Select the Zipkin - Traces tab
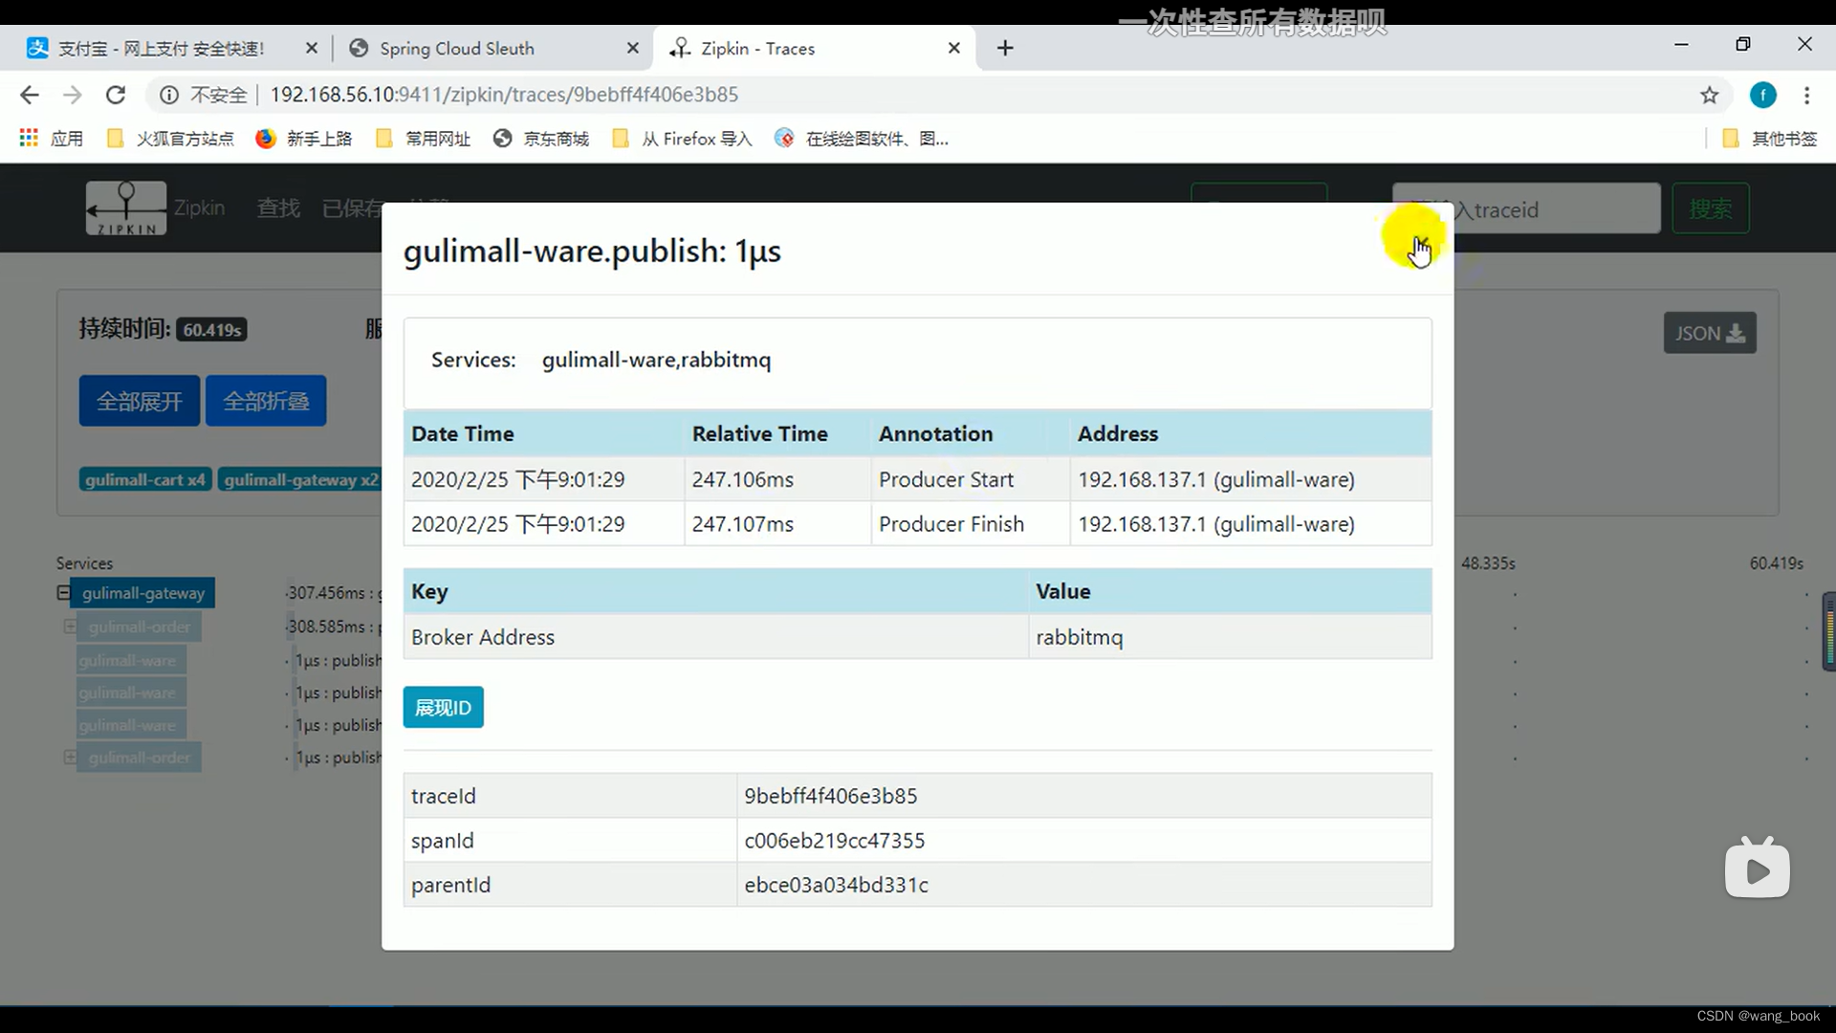This screenshot has height=1033, width=1836. pos(757,49)
